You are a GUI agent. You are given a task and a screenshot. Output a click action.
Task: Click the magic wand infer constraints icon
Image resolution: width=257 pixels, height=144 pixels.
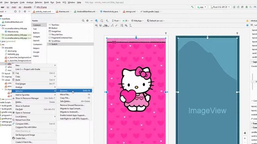pos(116,26)
